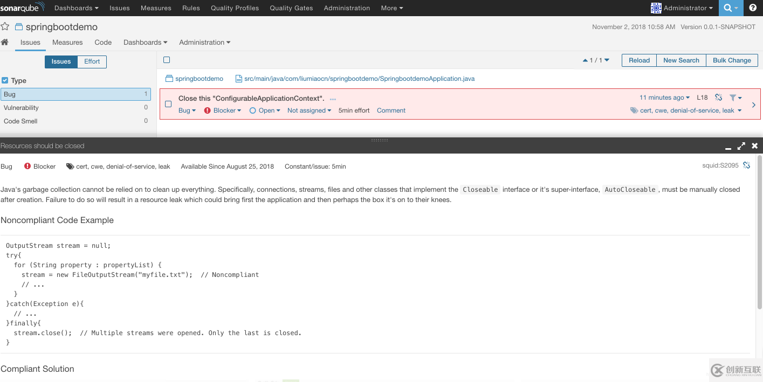Switch facet mode to Issues
Screen dimensions: 763x382
pos(61,61)
